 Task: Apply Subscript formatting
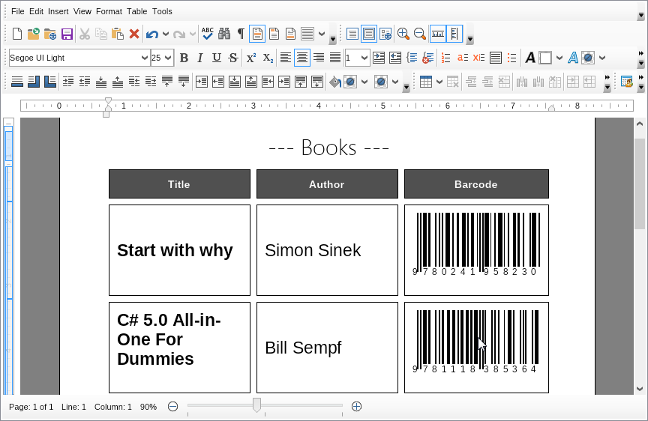pyautogui.click(x=268, y=58)
